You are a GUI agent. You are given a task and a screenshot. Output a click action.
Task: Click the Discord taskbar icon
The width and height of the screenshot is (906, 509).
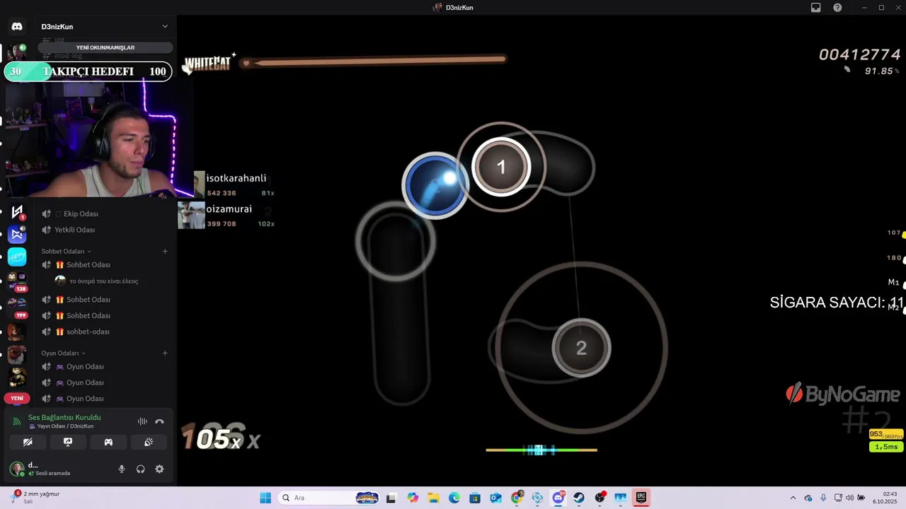(x=558, y=498)
